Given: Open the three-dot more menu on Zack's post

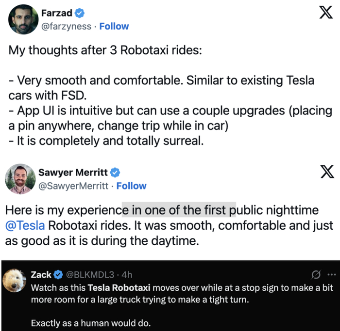Looking at the screenshot, I should [331, 275].
